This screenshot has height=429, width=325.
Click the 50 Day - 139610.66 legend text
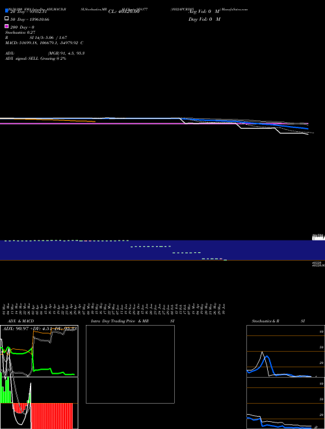[30, 19]
